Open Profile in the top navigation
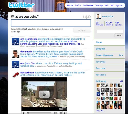The width and height of the screenshot is (128, 114). coord(78,5)
